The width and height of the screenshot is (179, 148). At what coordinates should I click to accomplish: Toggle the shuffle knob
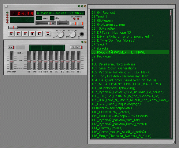[x=60, y=34]
